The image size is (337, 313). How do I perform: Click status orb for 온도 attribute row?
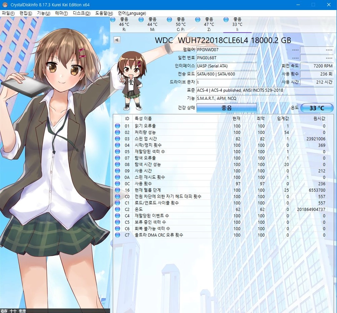tap(117, 209)
